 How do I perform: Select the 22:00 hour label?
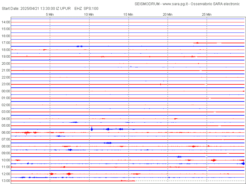point(6,78)
